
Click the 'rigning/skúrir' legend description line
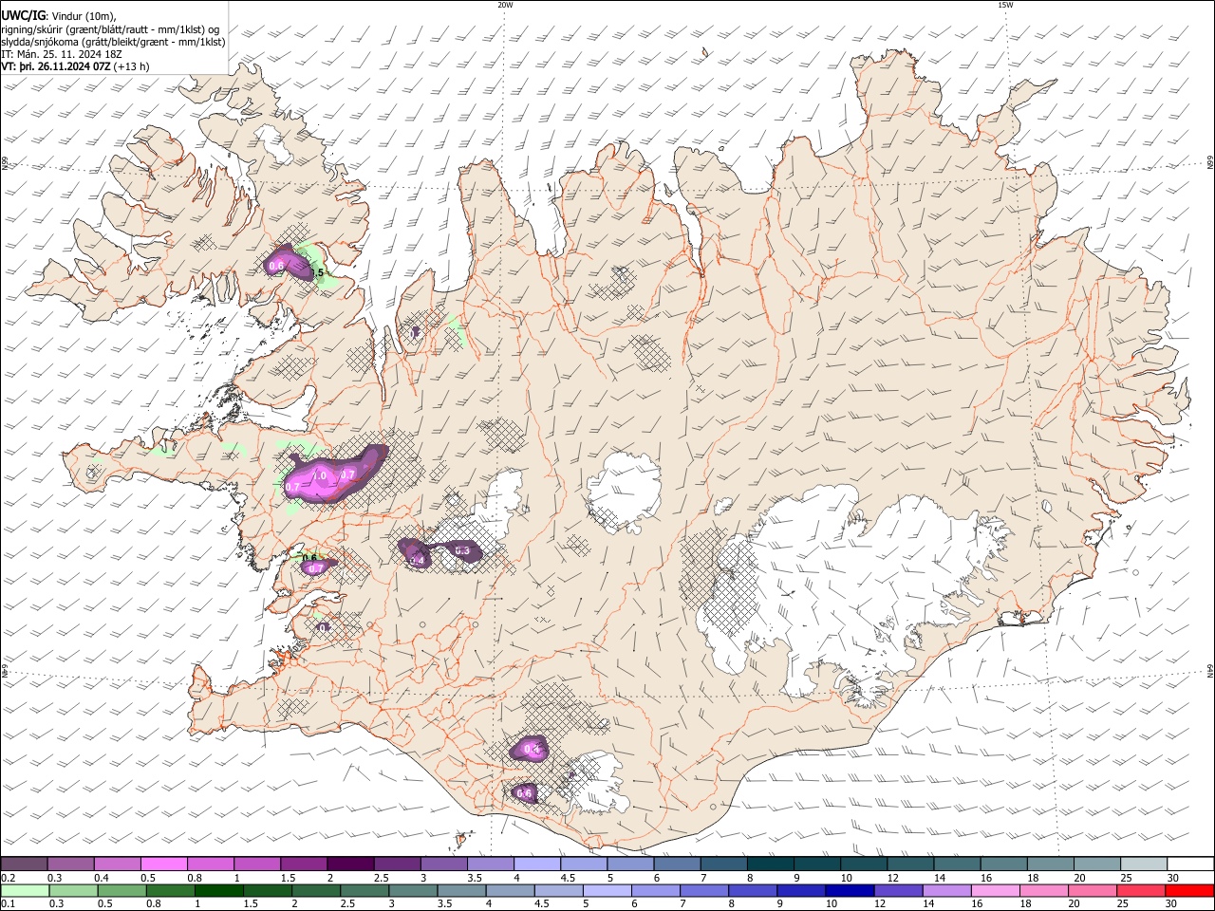(111, 28)
